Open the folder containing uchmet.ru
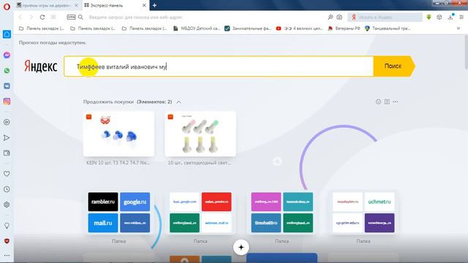 point(363,213)
